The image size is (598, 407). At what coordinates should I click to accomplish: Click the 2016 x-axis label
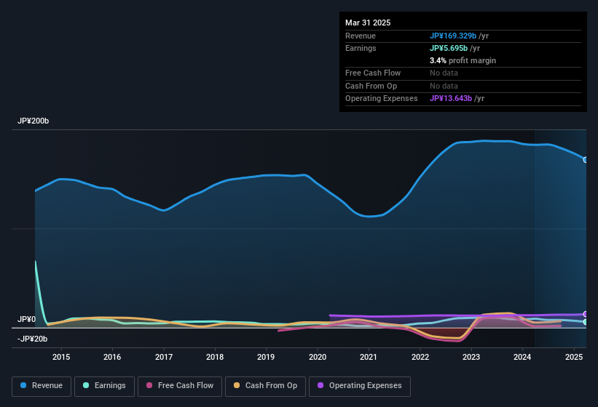pyautogui.click(x=112, y=357)
